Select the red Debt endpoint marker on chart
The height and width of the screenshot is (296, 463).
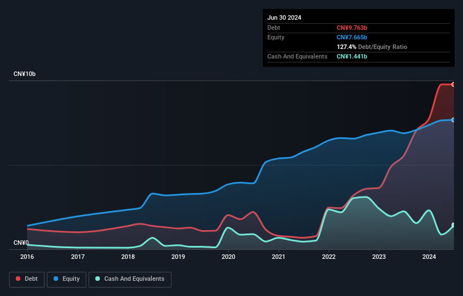(x=453, y=84)
